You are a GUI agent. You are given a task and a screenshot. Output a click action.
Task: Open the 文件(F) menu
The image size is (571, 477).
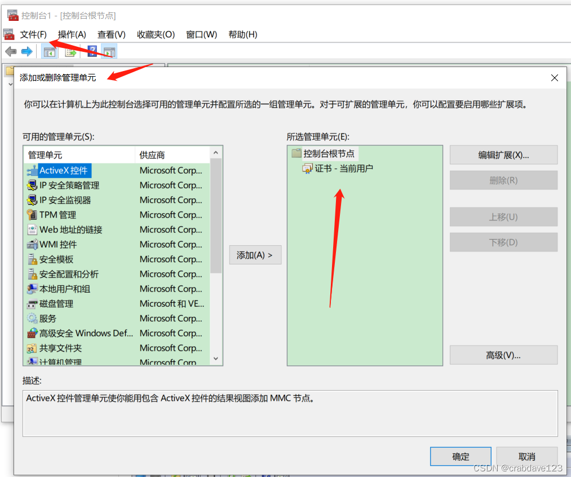pos(33,34)
